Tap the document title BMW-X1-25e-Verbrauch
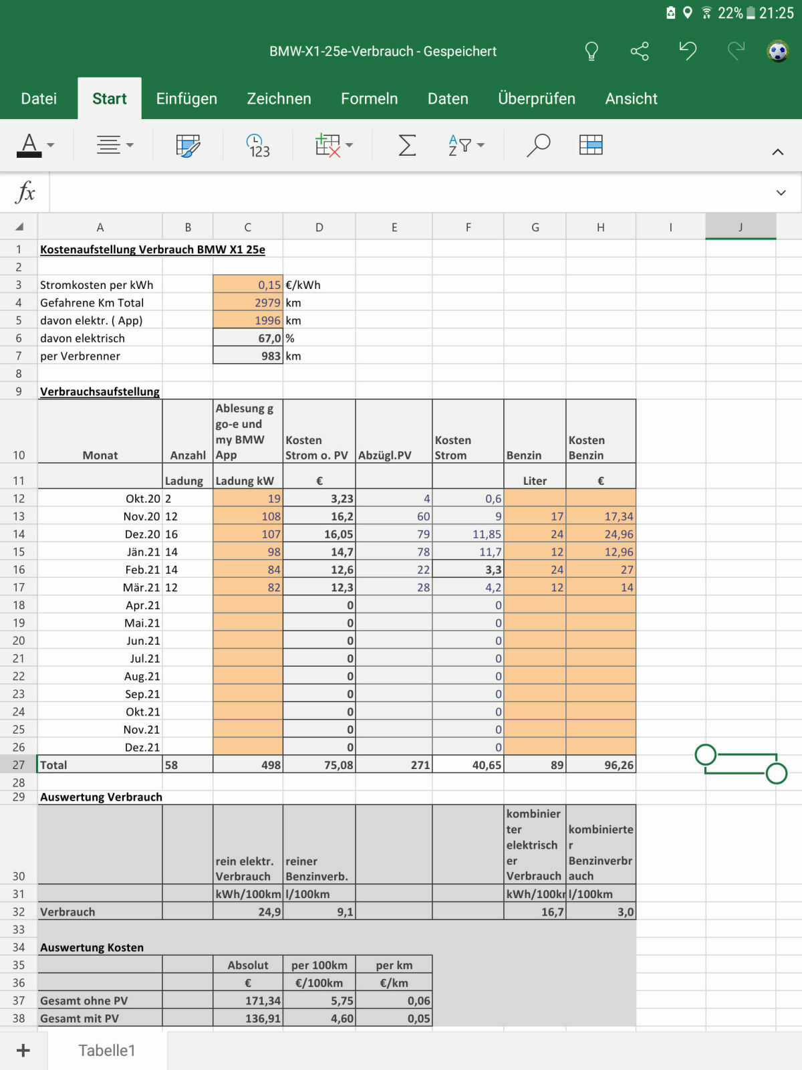 (383, 51)
